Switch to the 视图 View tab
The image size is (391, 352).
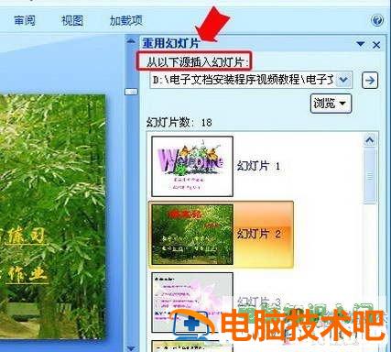tap(72, 21)
